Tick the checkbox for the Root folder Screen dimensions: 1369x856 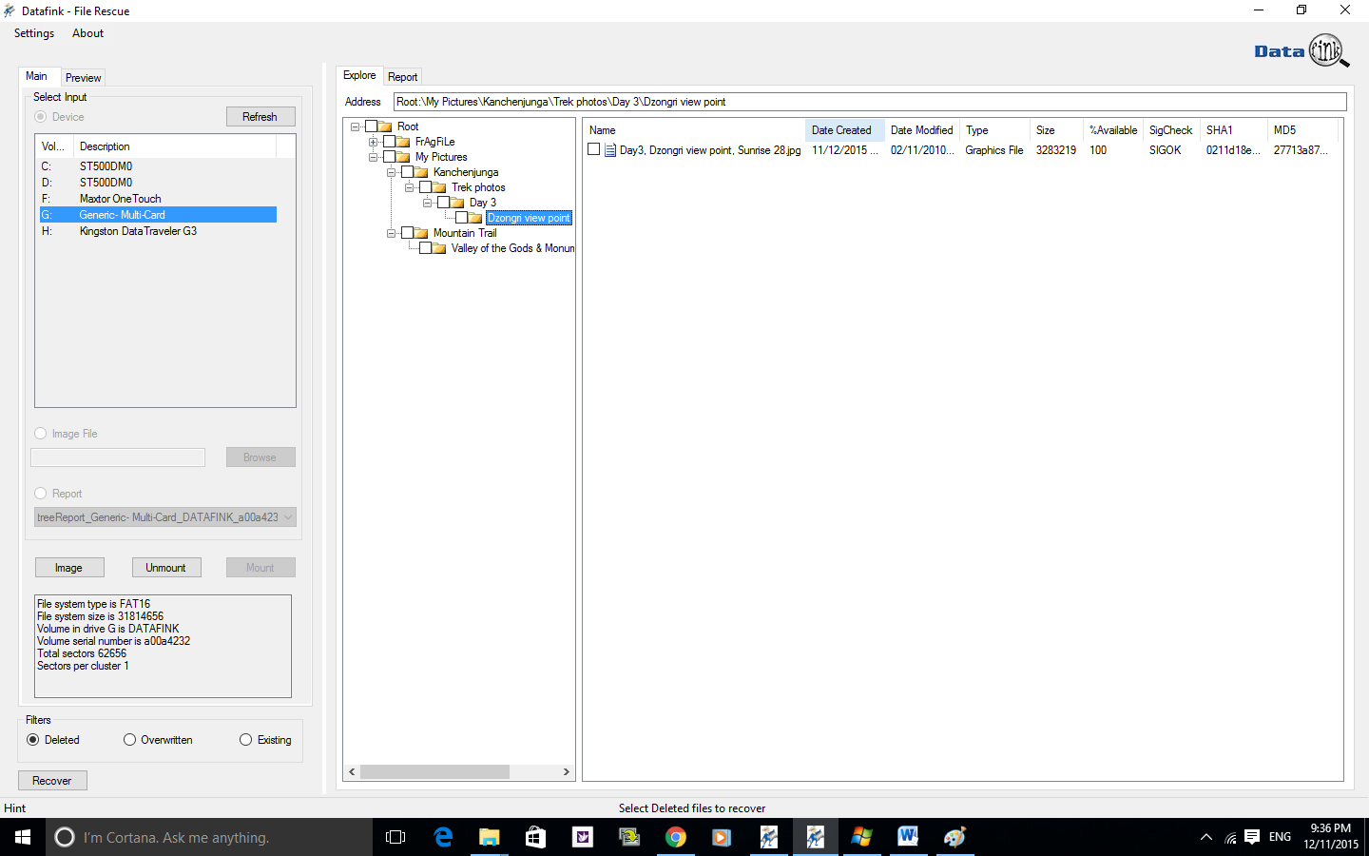[x=371, y=126]
